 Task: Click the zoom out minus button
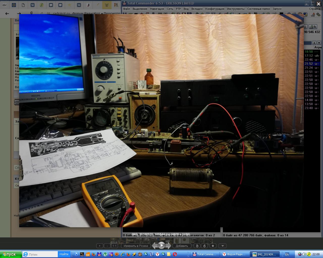point(107,246)
